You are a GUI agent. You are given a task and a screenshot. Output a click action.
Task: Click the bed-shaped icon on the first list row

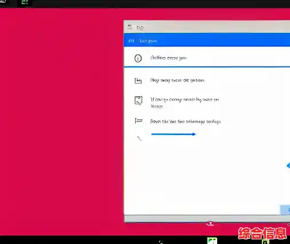(x=138, y=81)
